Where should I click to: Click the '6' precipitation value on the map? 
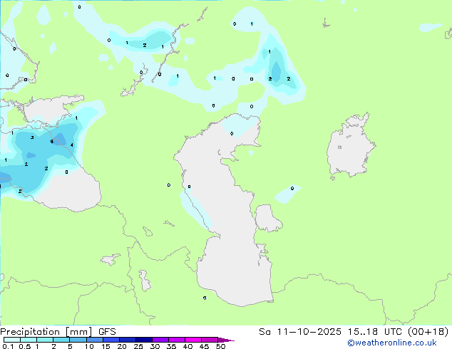click(x=51, y=142)
